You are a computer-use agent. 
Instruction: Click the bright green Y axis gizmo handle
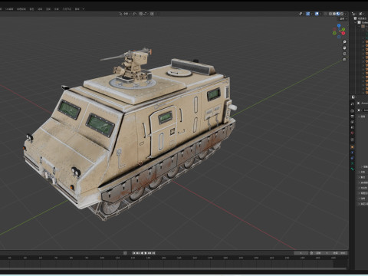point(343,29)
